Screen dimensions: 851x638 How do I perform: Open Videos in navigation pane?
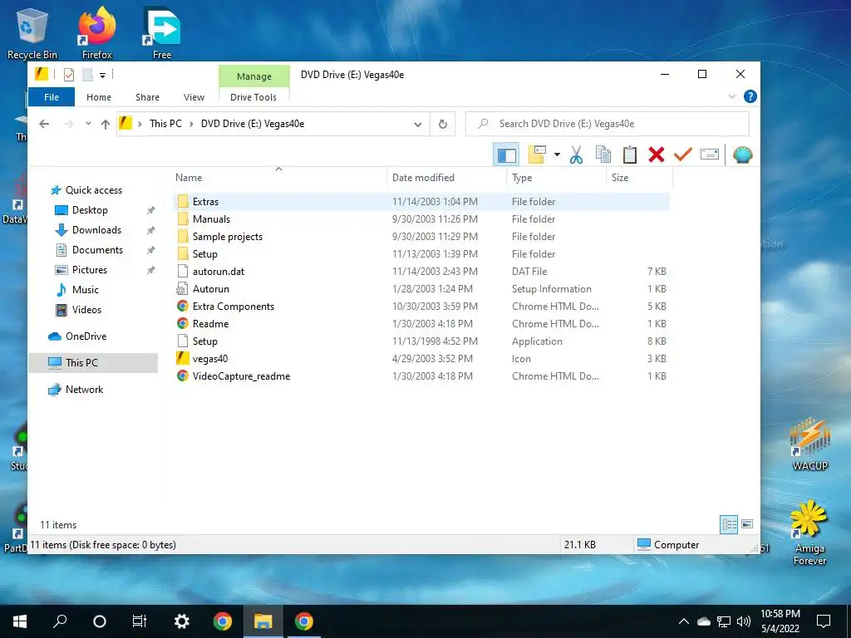[86, 310]
